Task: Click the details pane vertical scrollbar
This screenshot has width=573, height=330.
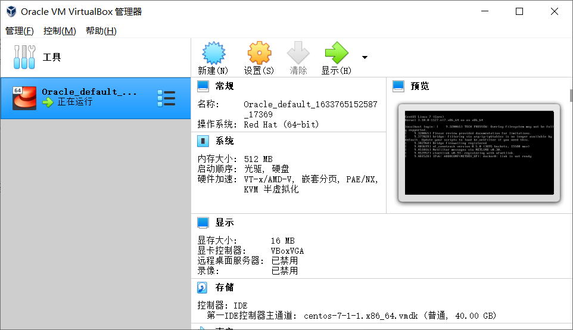Action: pyautogui.click(x=571, y=96)
